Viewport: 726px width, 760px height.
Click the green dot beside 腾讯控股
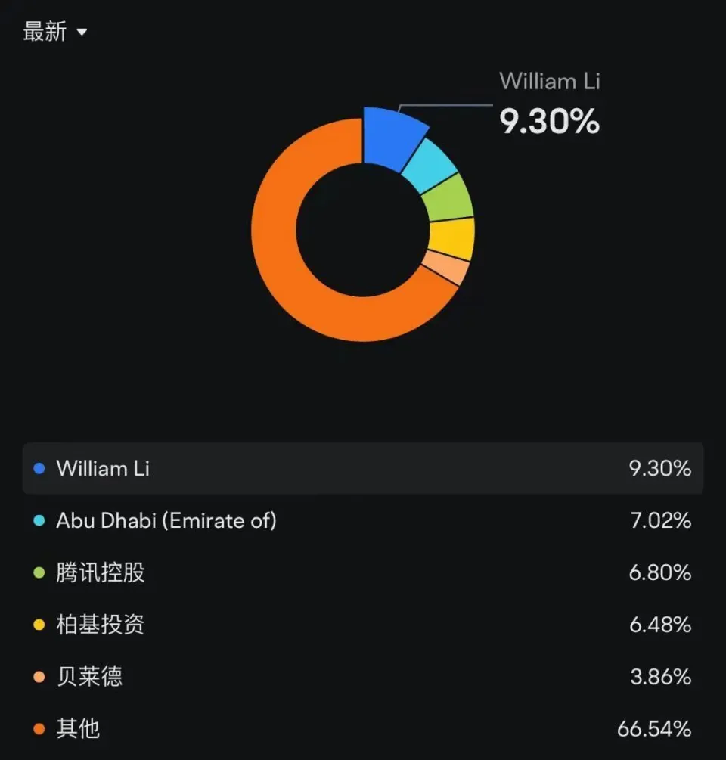coord(39,572)
